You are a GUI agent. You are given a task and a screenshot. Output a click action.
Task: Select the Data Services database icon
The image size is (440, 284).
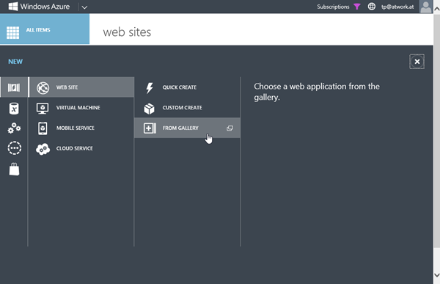tap(14, 109)
